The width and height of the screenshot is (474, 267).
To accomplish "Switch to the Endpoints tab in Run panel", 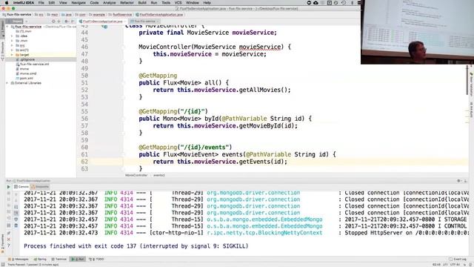I will pyautogui.click(x=40, y=187).
